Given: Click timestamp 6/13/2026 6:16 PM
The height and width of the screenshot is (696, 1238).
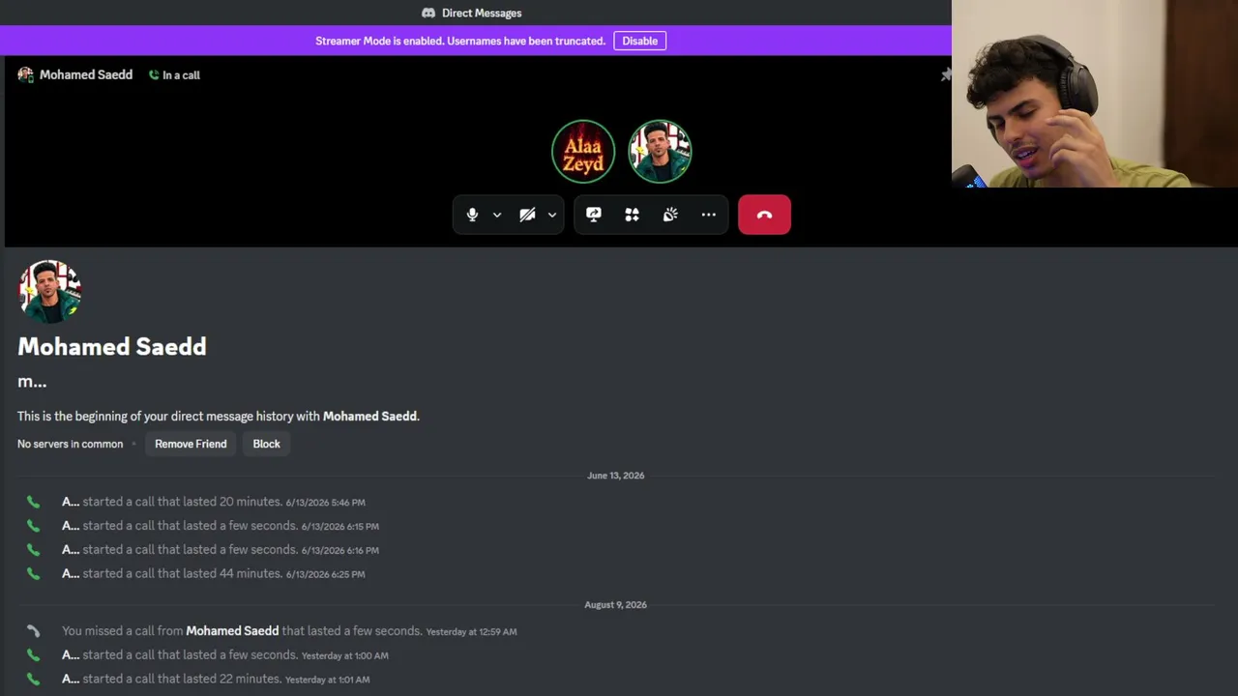Looking at the screenshot, I should (340, 551).
